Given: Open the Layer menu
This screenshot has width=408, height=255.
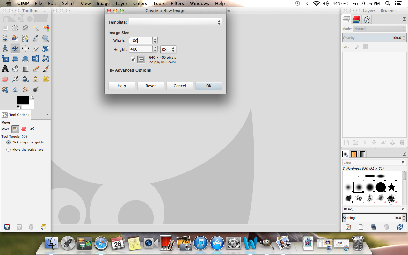Looking at the screenshot, I should click(x=121, y=4).
